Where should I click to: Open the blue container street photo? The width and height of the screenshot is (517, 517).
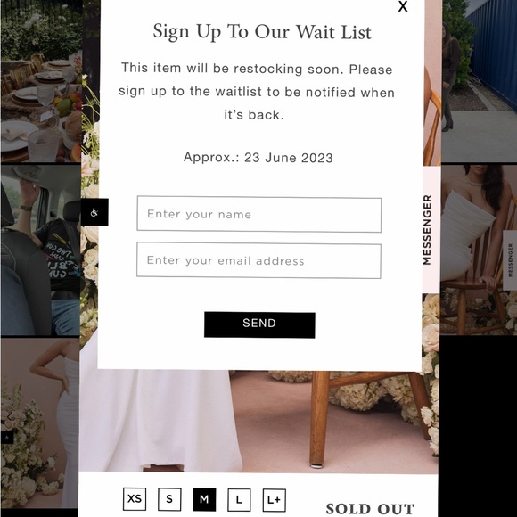click(479, 81)
